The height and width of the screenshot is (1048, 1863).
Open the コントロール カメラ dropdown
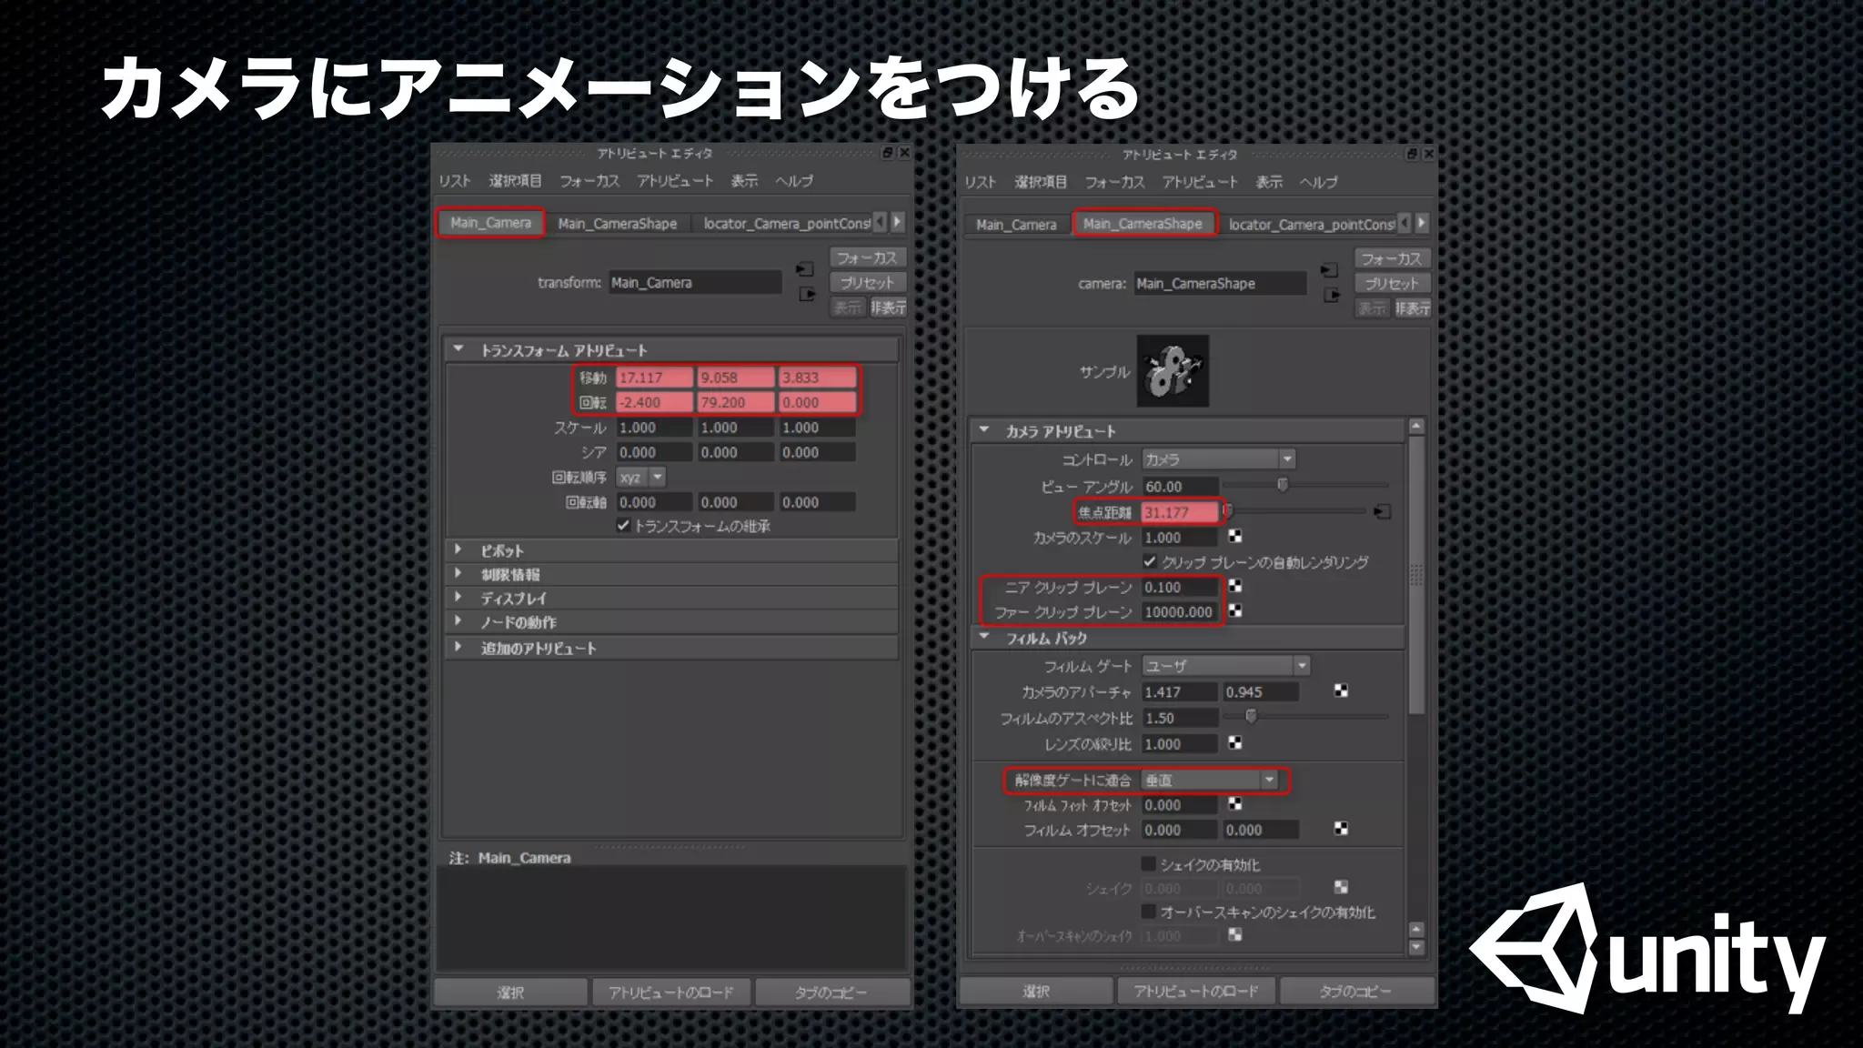1219,459
